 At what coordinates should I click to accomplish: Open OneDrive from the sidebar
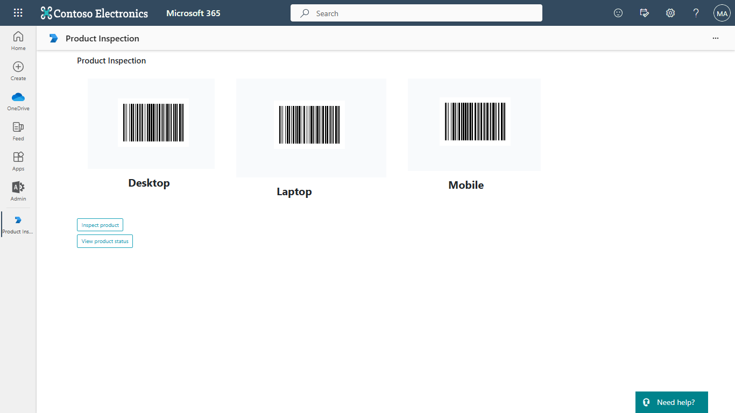click(18, 101)
